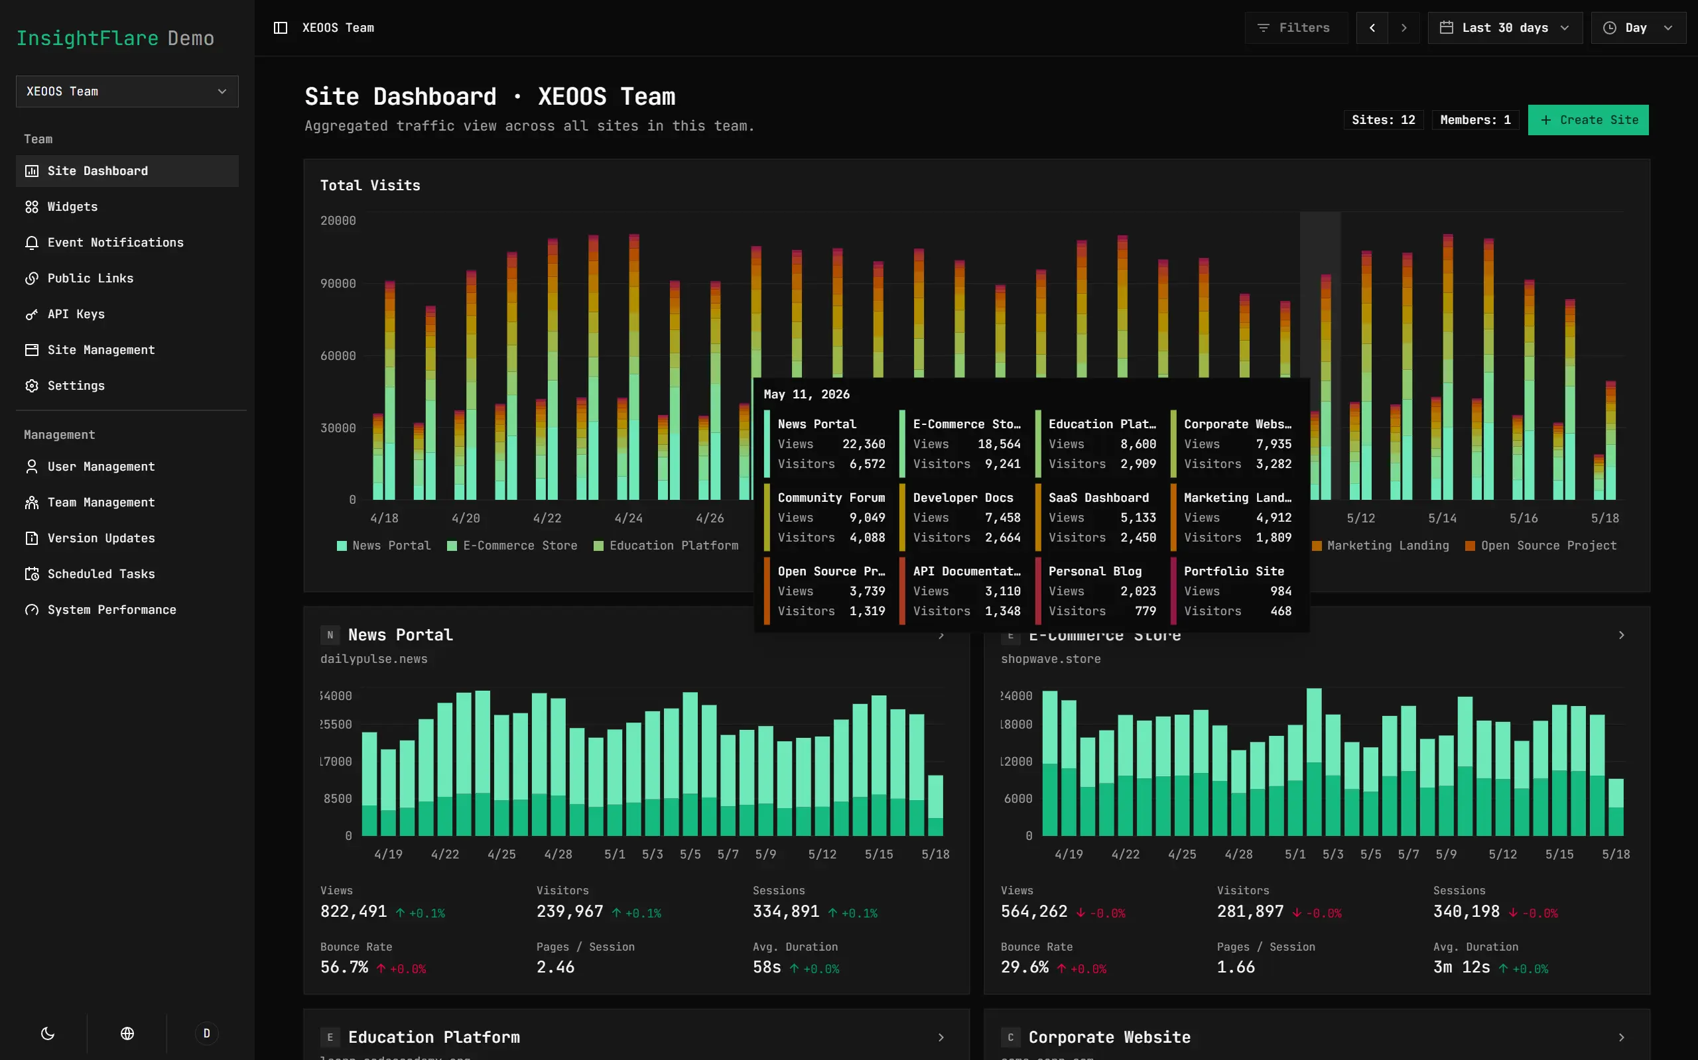Screen dimensions: 1698x1060
Task: Click the E badge on Education Platform
Action: pyautogui.click(x=330, y=1037)
